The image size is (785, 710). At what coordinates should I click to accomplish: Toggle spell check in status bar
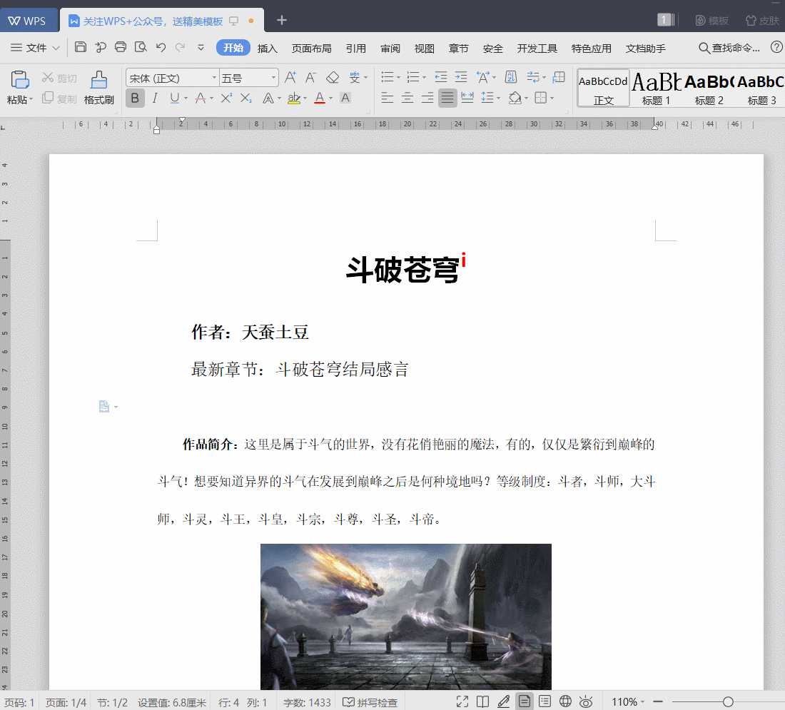[370, 702]
